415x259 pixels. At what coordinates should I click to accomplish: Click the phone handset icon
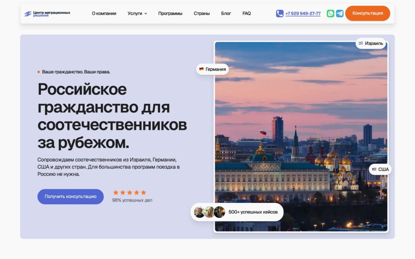pos(280,13)
